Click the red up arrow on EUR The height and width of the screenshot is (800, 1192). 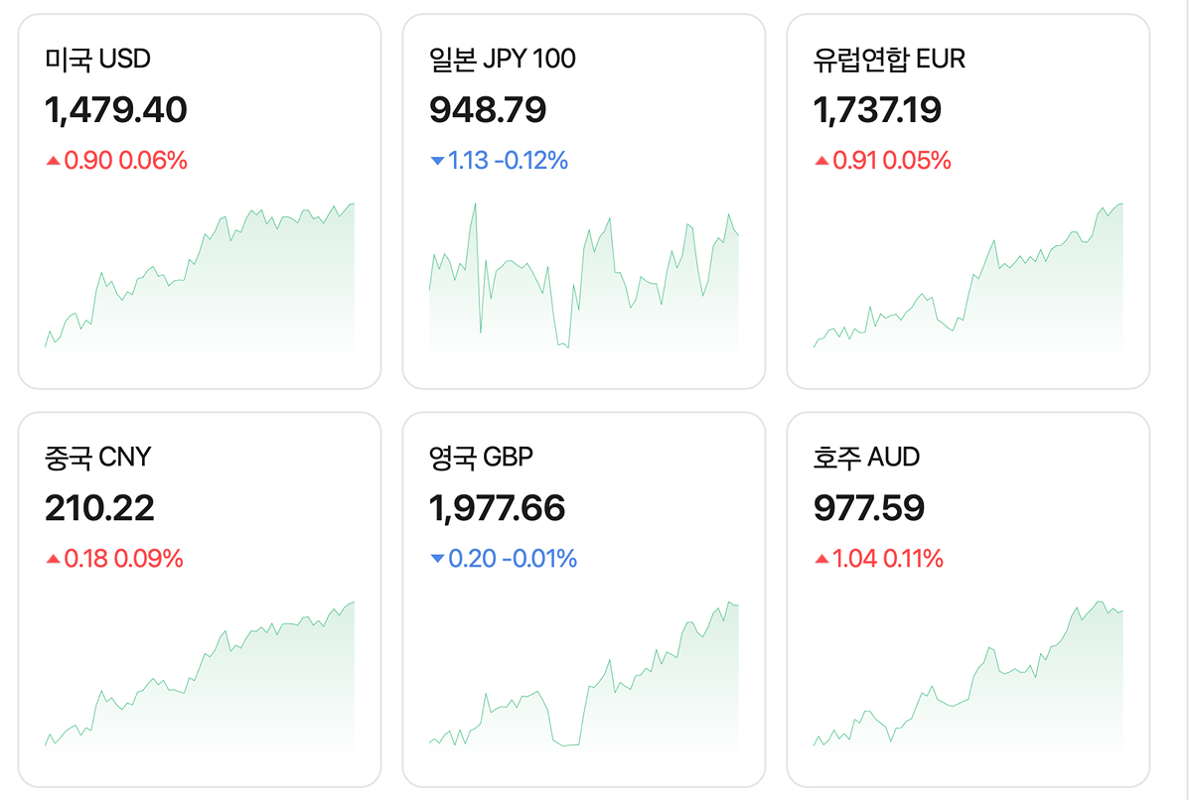pyautogui.click(x=821, y=161)
